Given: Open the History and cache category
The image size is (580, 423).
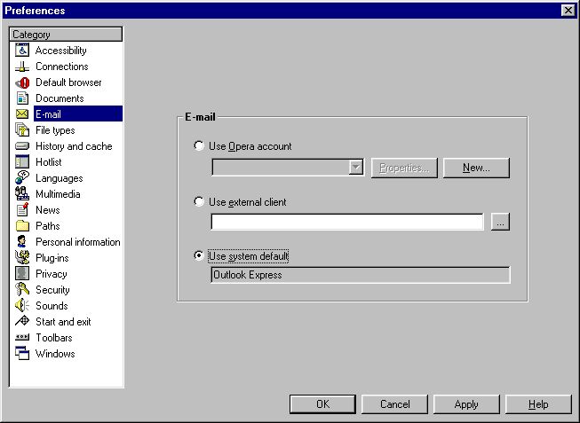Looking at the screenshot, I should 74,146.
